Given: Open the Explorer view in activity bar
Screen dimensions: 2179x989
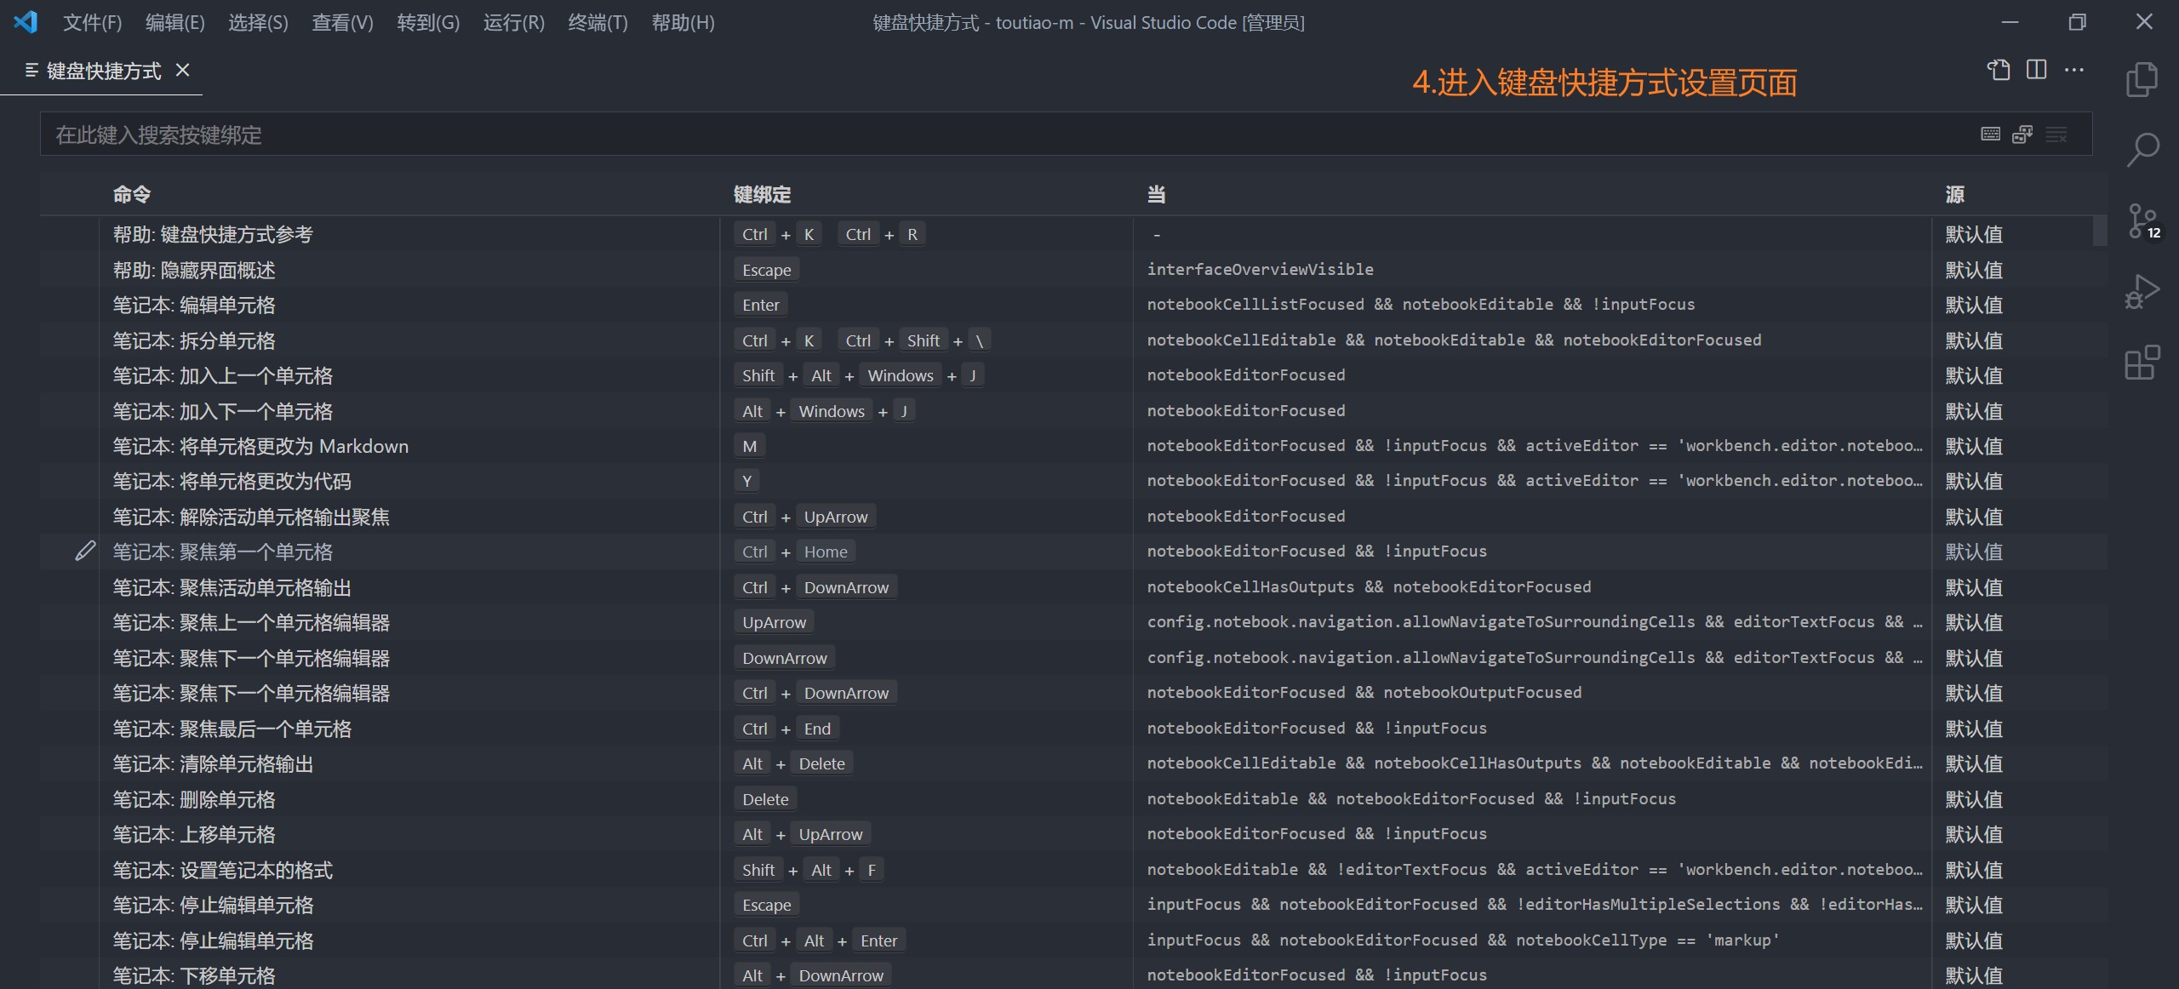Looking at the screenshot, I should click(2142, 79).
